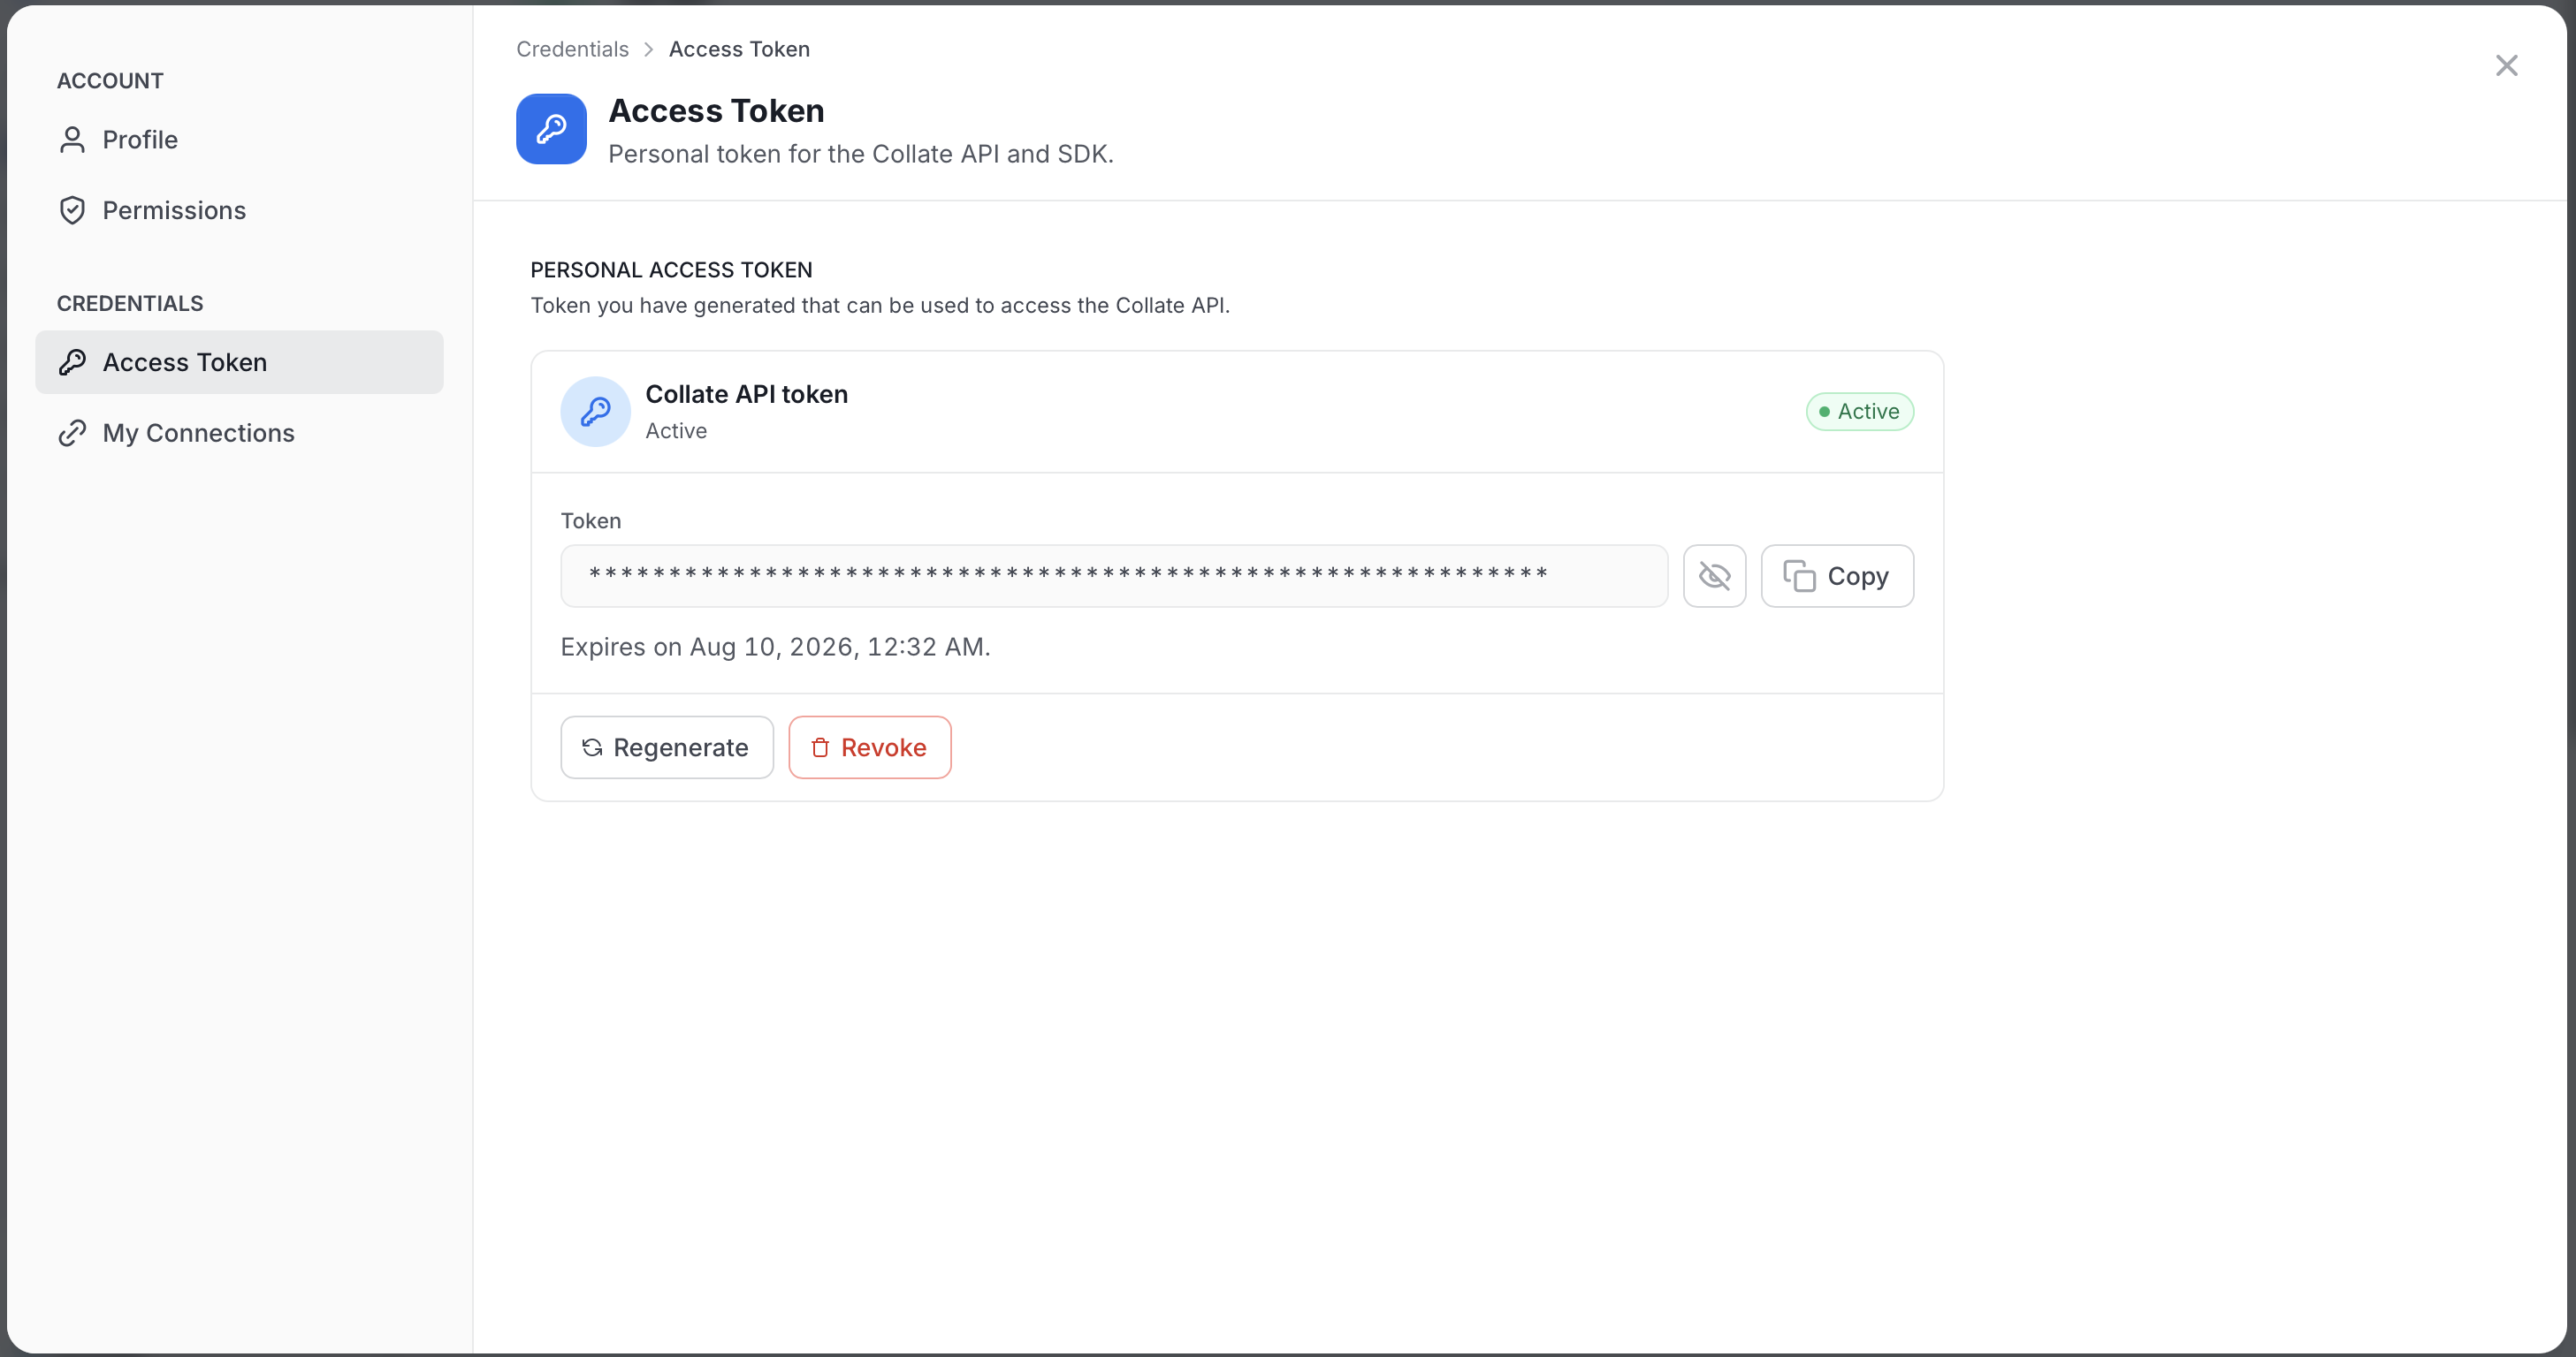Click the Permissions shield icon
This screenshot has width=2576, height=1357.
click(x=72, y=210)
